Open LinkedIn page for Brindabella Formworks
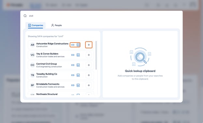The width and height of the screenshot is (203, 123). pyautogui.click(x=78, y=85)
